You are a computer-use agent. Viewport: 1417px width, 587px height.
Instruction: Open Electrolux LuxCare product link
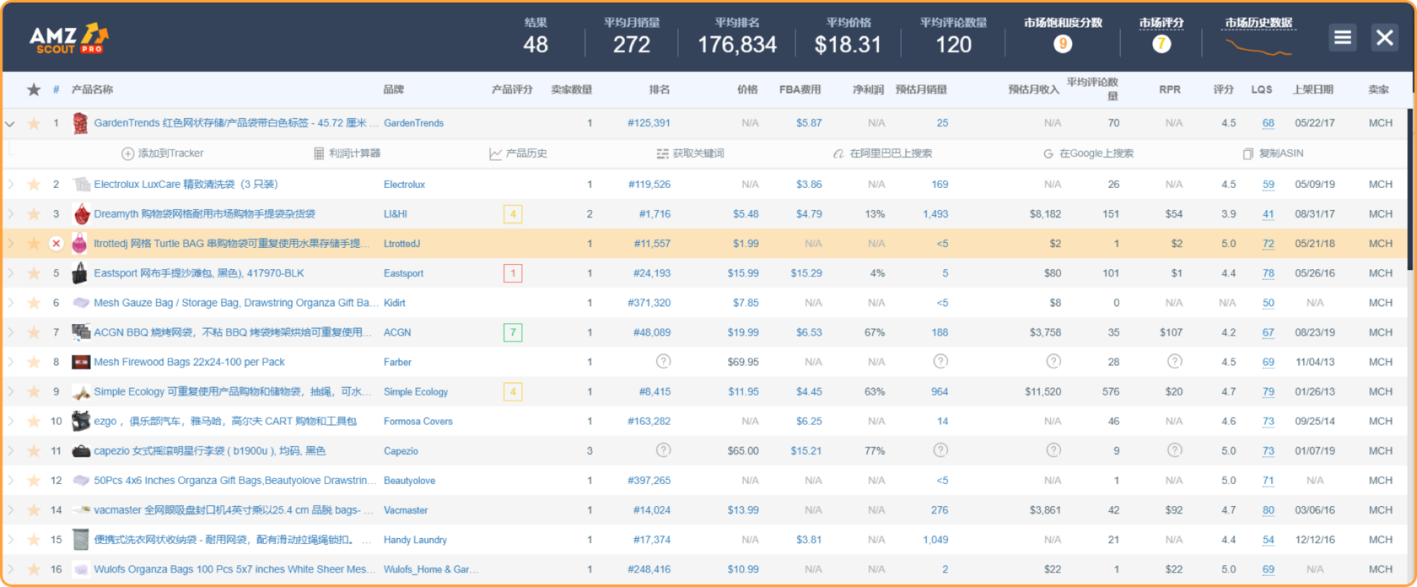186,185
